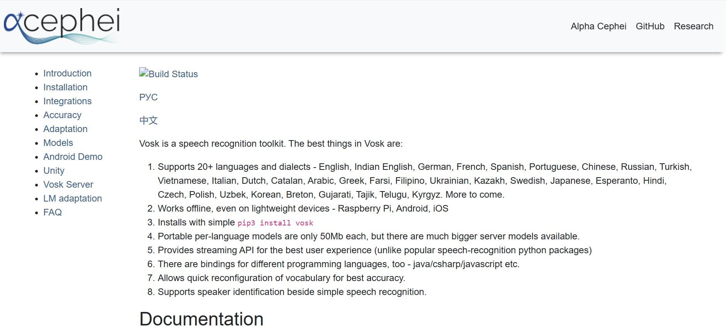The width and height of the screenshot is (726, 327).
Task: Open the Adaptation sidebar link
Action: 65,129
